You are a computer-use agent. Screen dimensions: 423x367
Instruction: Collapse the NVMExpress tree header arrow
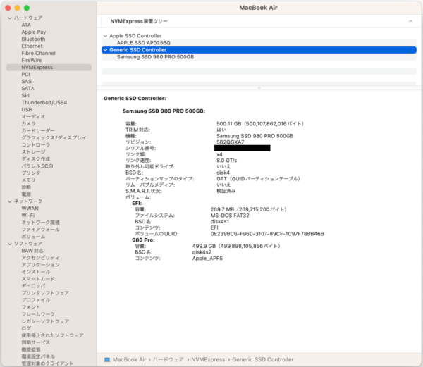410,21
